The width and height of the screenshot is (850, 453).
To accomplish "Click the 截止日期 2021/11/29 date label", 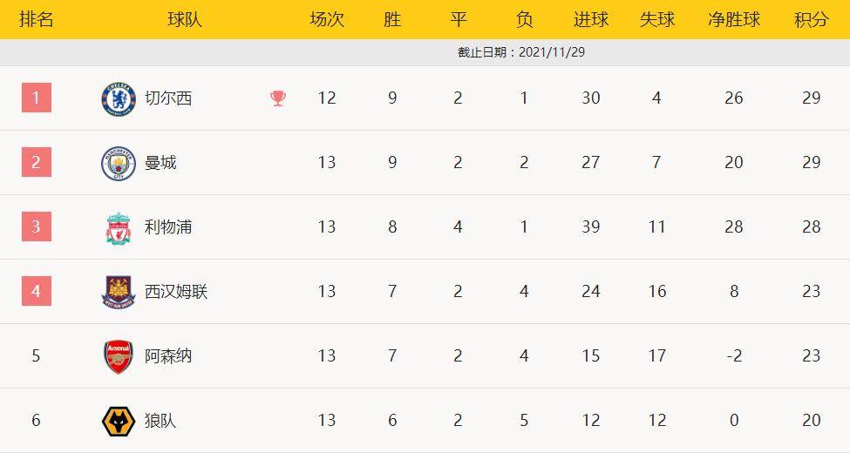I will pos(521,52).
